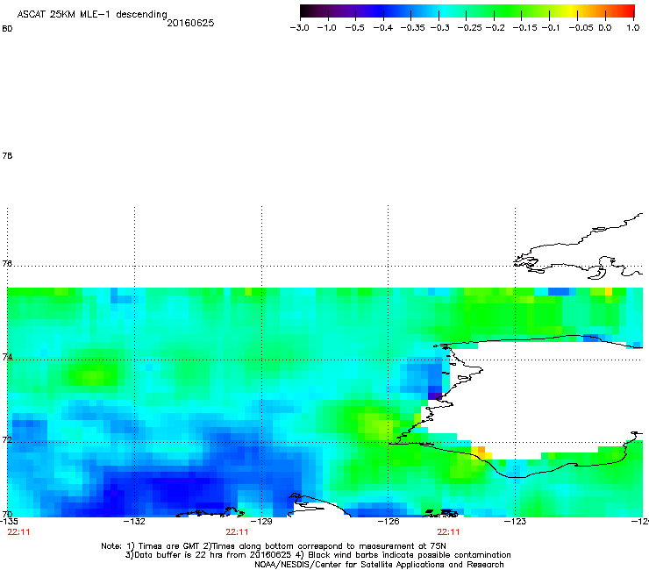
Task: Click the colorbar label "-0.1"
Action: [550, 28]
